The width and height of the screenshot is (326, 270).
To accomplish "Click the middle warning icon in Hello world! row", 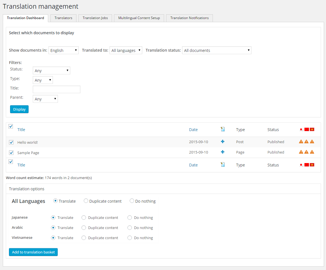I will (306, 142).
